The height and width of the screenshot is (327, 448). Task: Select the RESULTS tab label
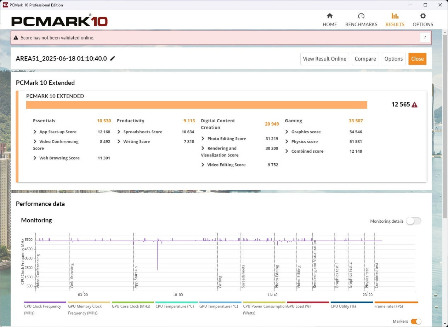click(395, 24)
